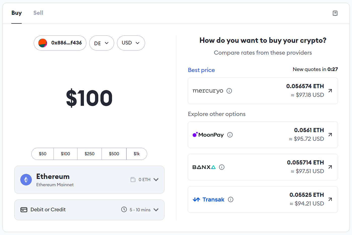Image resolution: width=352 pixels, height=235 pixels.
Task: Click the 0.05525 ETH quote value
Action: pos(307,195)
